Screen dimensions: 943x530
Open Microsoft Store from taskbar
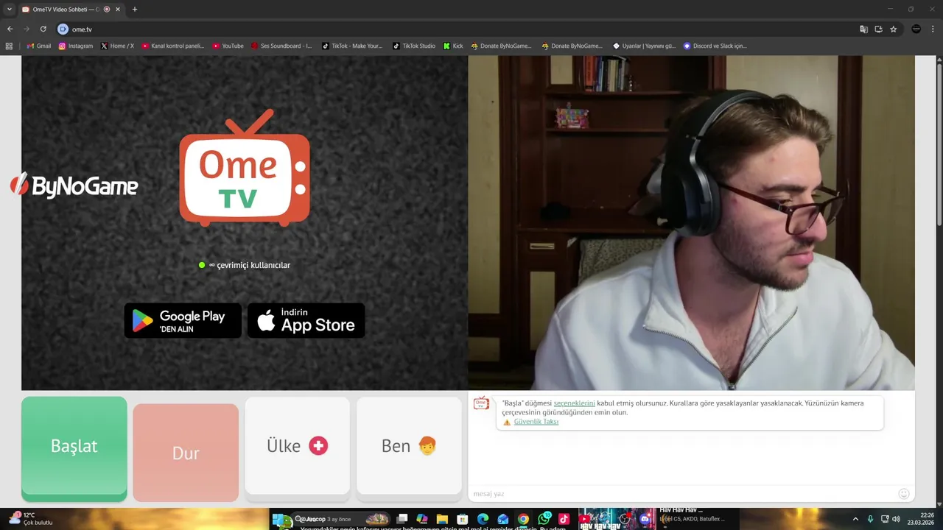463,519
